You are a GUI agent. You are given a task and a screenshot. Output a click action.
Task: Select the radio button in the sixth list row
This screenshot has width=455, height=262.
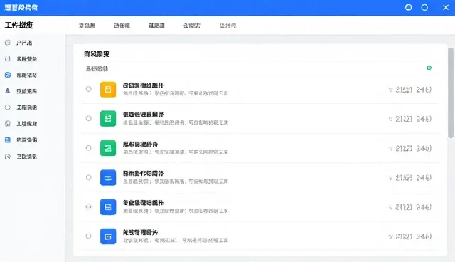88,236
